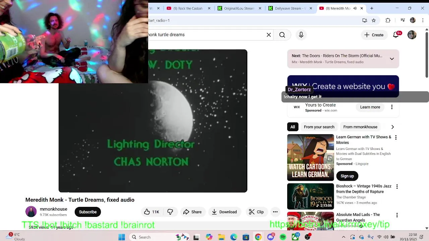429x241 pixels.
Task: Open the Bioshock Vintage 1940s Jazz title
Action: (x=364, y=189)
